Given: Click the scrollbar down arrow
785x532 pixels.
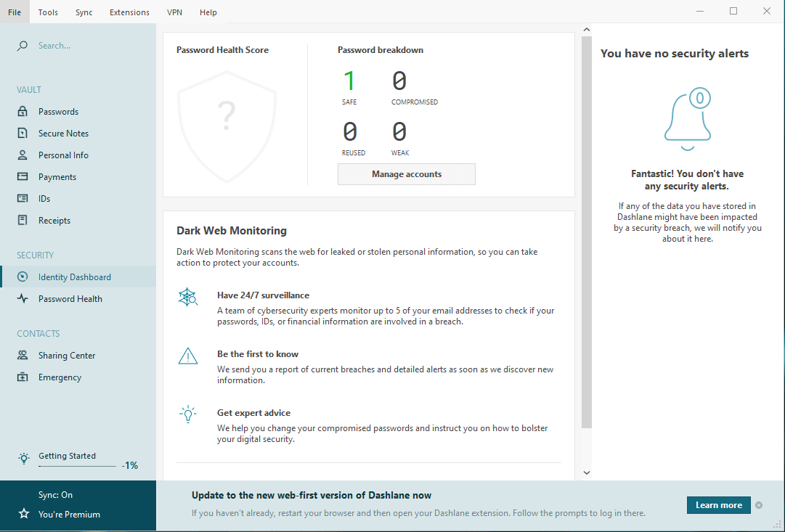Looking at the screenshot, I should coord(587,472).
